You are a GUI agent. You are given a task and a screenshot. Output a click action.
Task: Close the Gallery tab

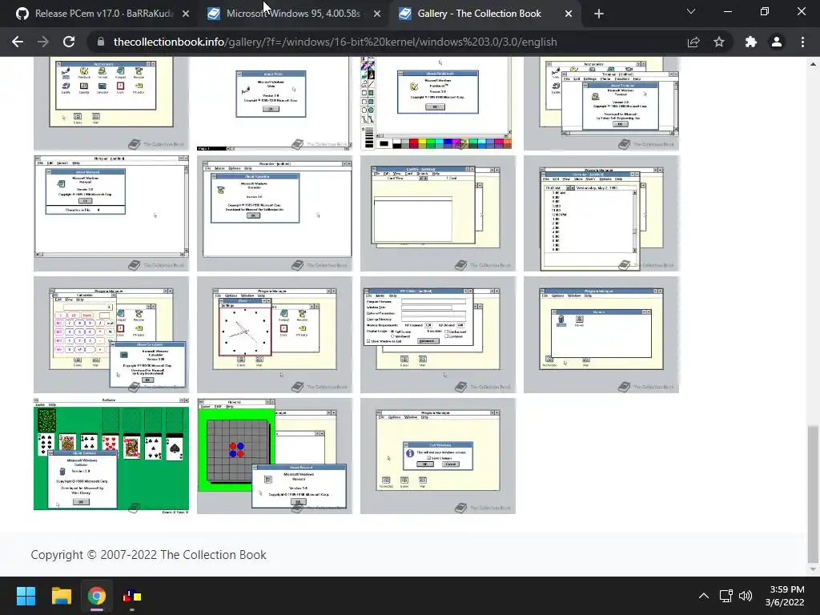569,14
